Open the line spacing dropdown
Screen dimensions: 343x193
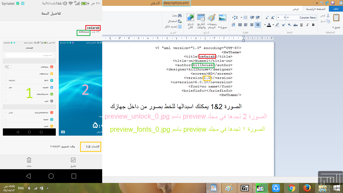pyautogui.click(x=235, y=18)
